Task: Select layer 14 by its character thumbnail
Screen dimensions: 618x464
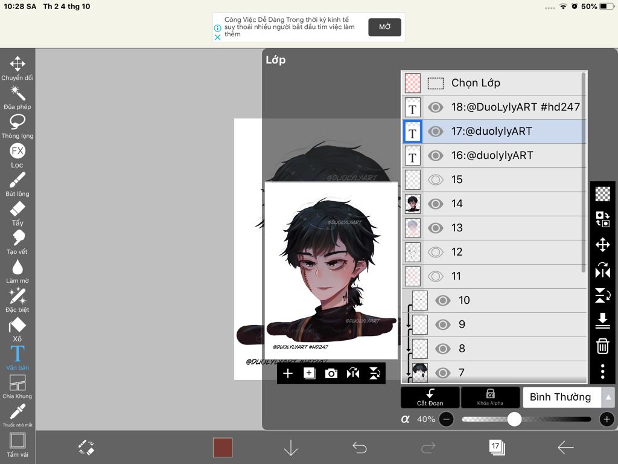Action: click(413, 204)
